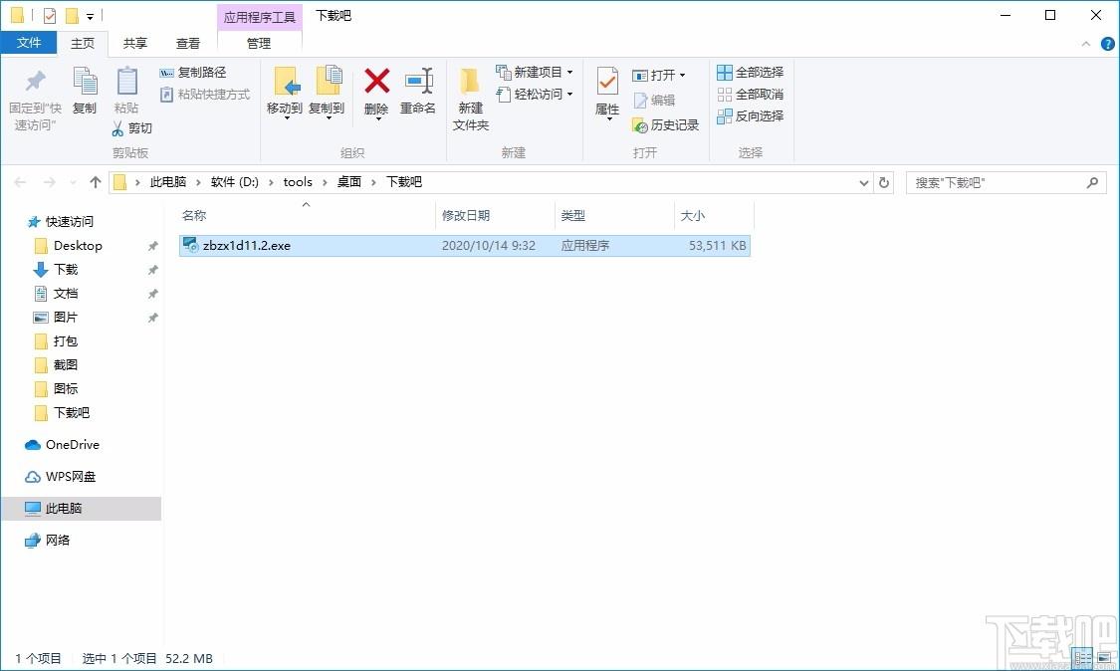The width and height of the screenshot is (1120, 671).
Task: Customize Quick Access Toolbar dropdown
Action: pos(90,16)
